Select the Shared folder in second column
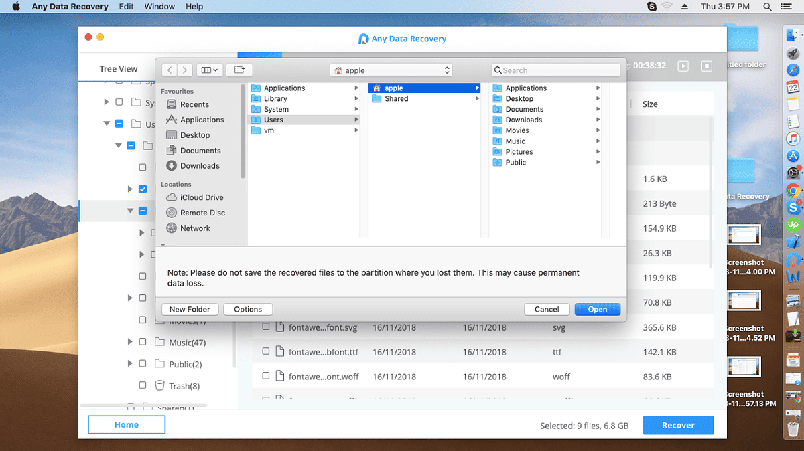The image size is (804, 451). [425, 99]
